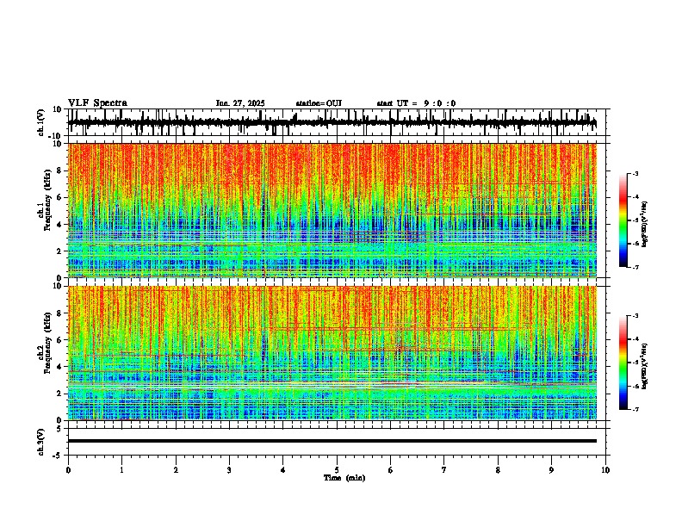This screenshot has width=682, height=527.
Task: Click the "5" minute tick label
Action: pos(337,470)
